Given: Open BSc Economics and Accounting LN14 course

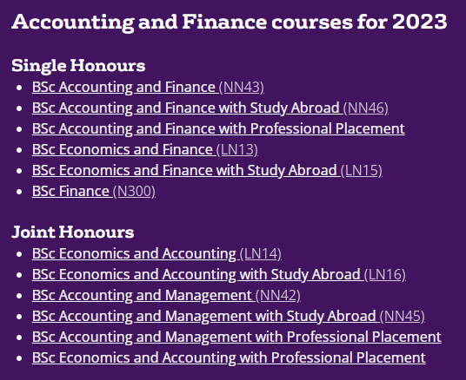Looking at the screenshot, I should point(156,254).
